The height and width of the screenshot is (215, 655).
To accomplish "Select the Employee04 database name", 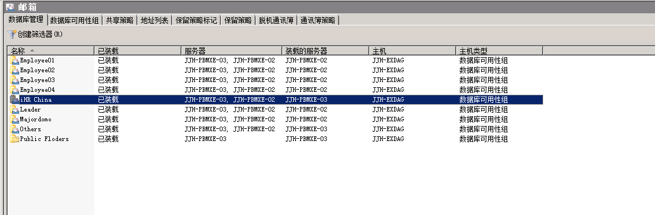I will click(37, 90).
